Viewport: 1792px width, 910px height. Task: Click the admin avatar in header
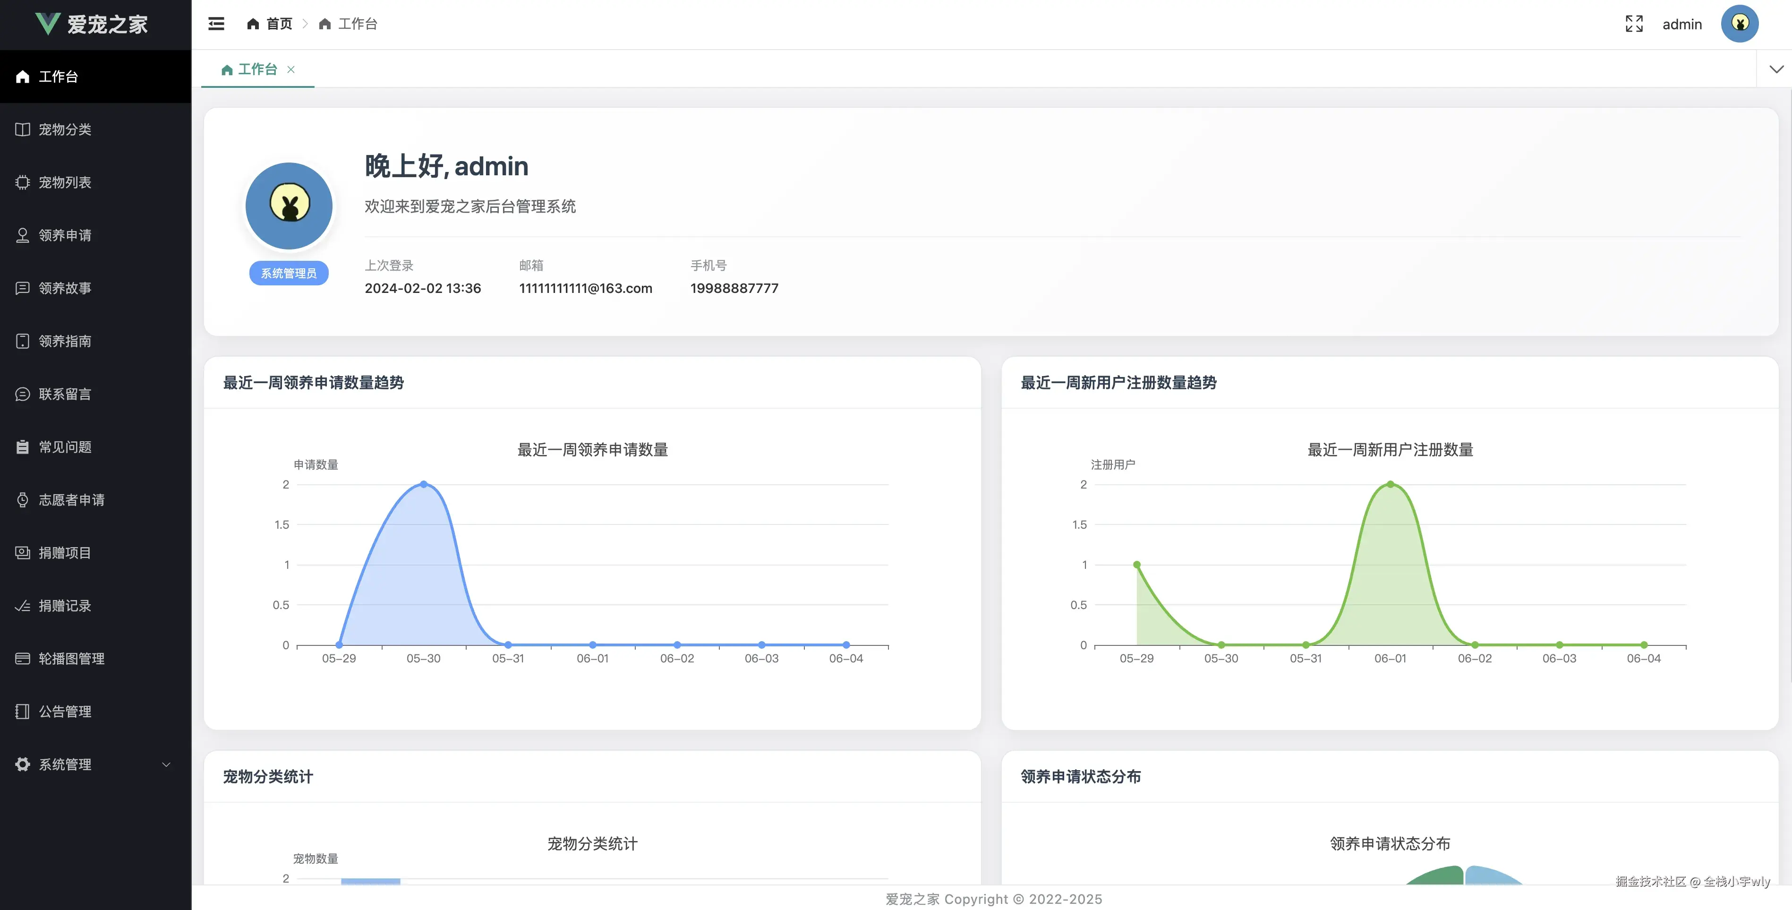click(x=1739, y=24)
